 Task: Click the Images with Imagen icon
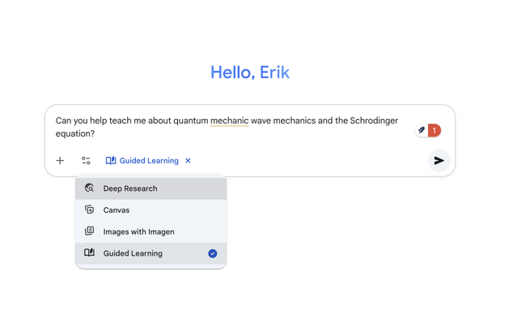pos(90,231)
